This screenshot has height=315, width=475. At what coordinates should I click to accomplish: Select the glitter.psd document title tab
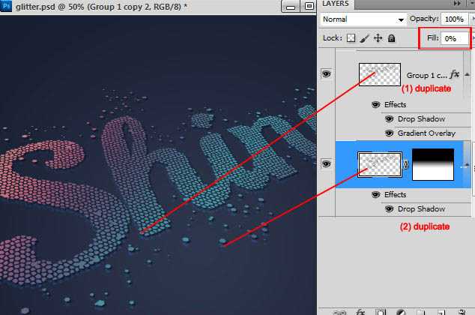coord(101,6)
